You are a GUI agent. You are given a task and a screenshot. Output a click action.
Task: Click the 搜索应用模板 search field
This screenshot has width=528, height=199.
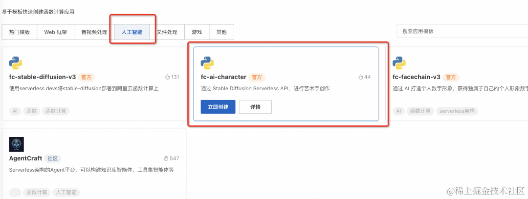(x=462, y=31)
